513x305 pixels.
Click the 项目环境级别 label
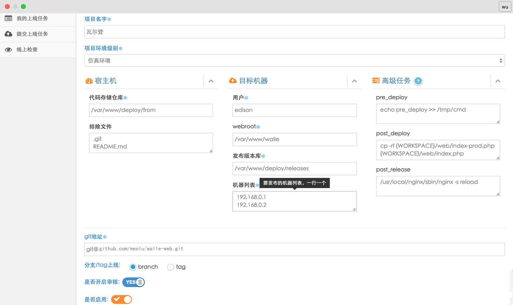101,48
